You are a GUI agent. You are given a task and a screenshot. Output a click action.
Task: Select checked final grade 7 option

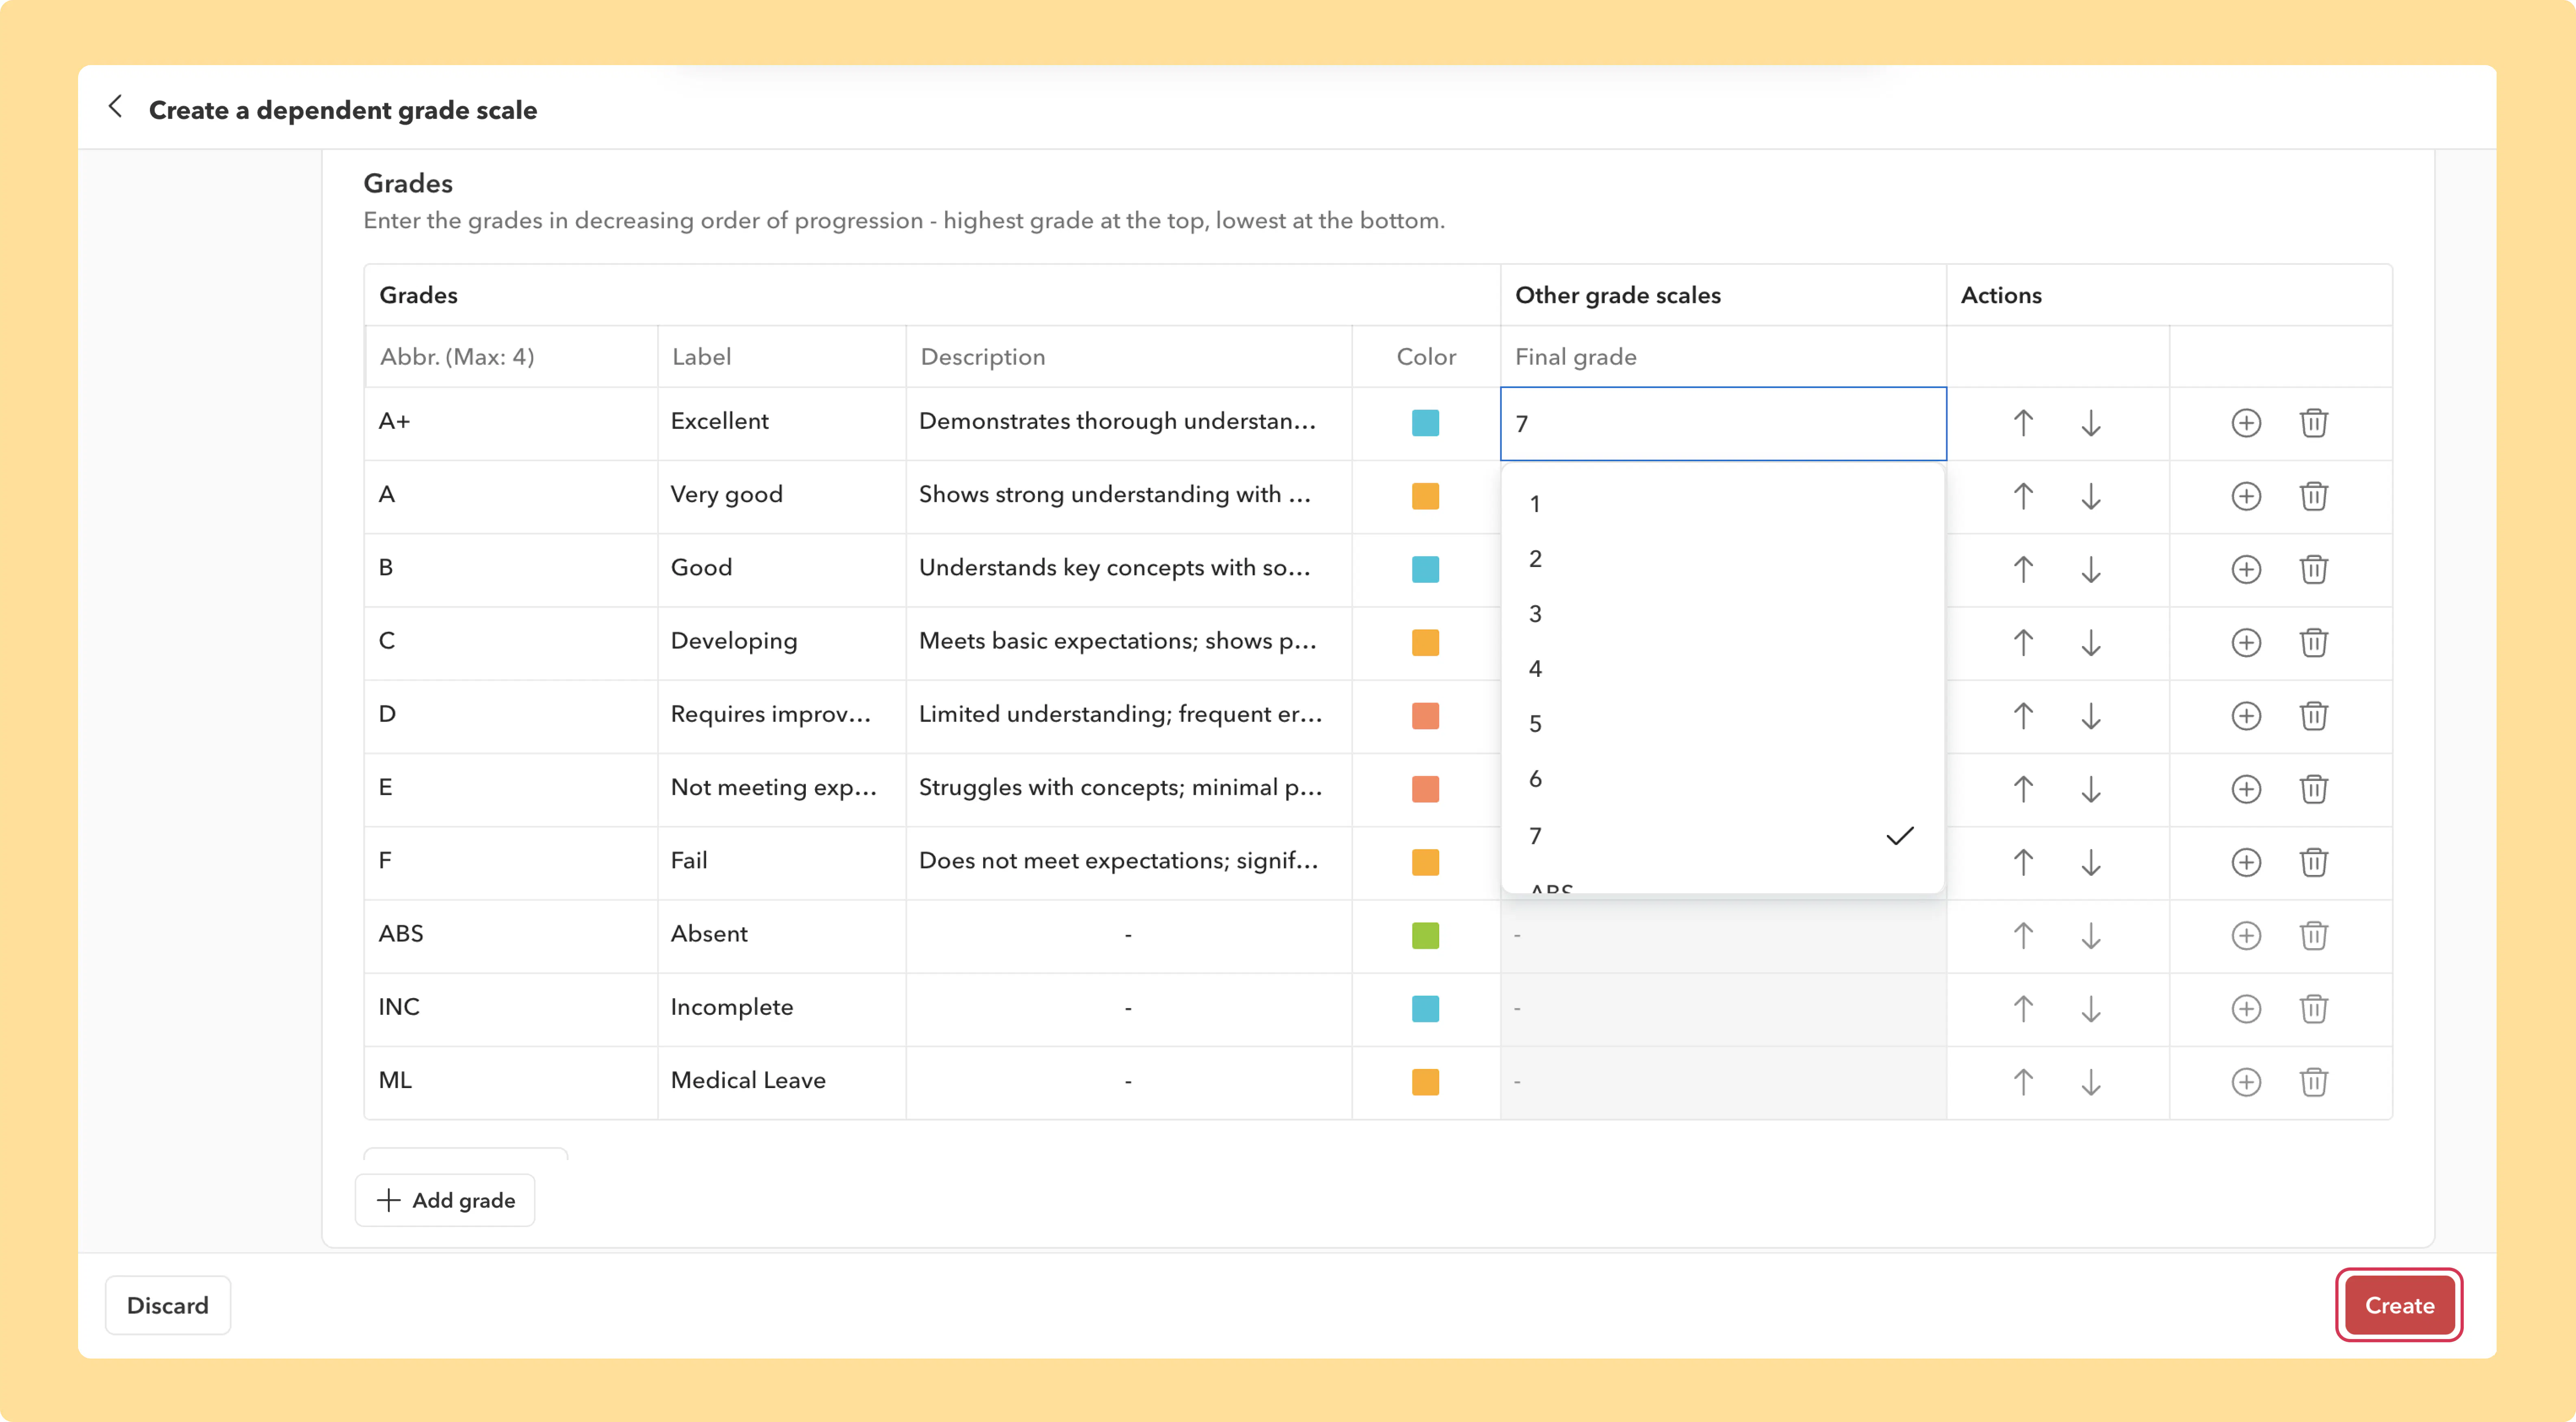[1723, 835]
